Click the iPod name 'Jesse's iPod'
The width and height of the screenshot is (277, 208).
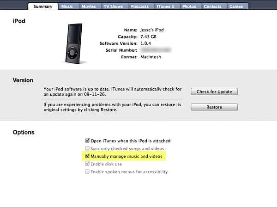click(x=152, y=30)
